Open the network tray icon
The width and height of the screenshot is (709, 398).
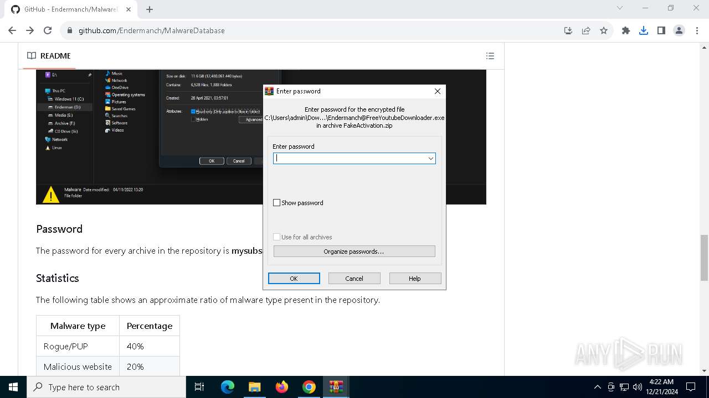pyautogui.click(x=624, y=387)
